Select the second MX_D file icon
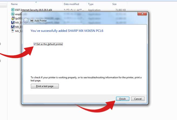177x120 pixels. click(13, 27)
